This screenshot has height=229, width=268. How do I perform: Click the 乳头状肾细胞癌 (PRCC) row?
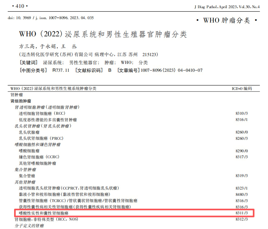[x=41, y=138]
